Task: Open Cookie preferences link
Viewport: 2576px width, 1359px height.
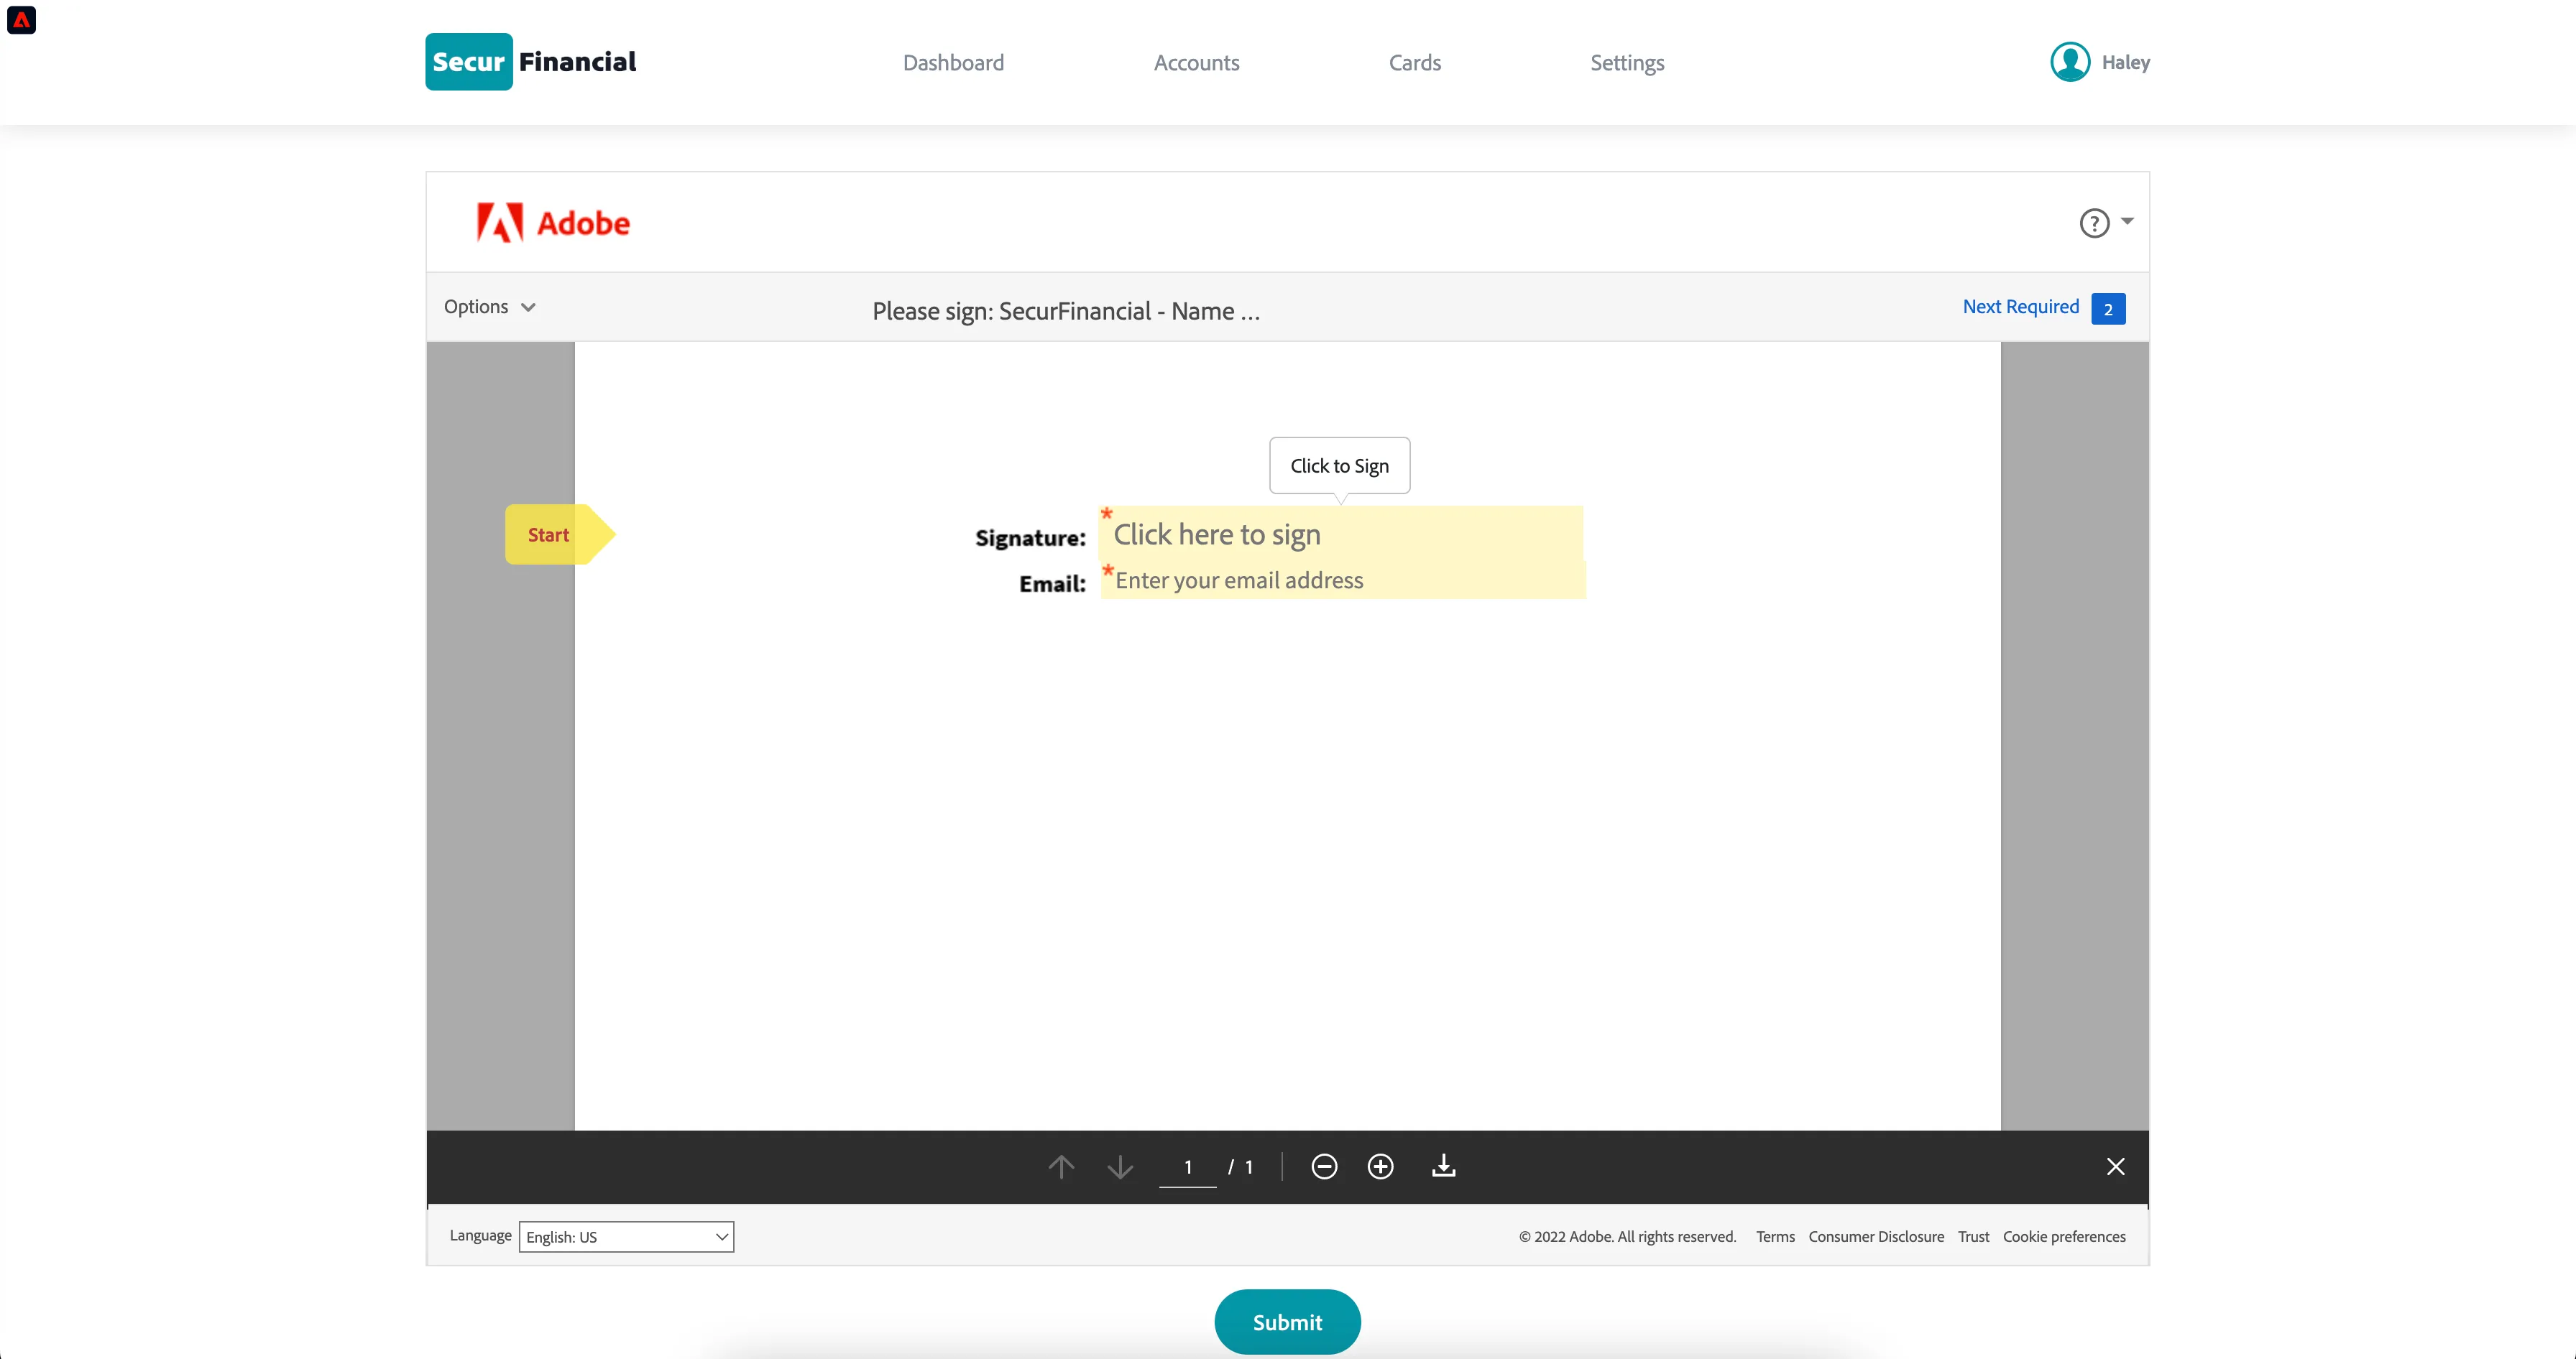Action: coord(2064,1236)
